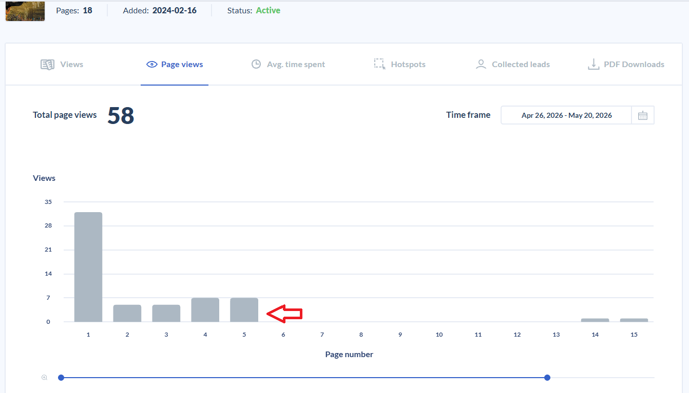689x393 pixels.
Task: Open the Collected leads tab
Action: (x=512, y=64)
